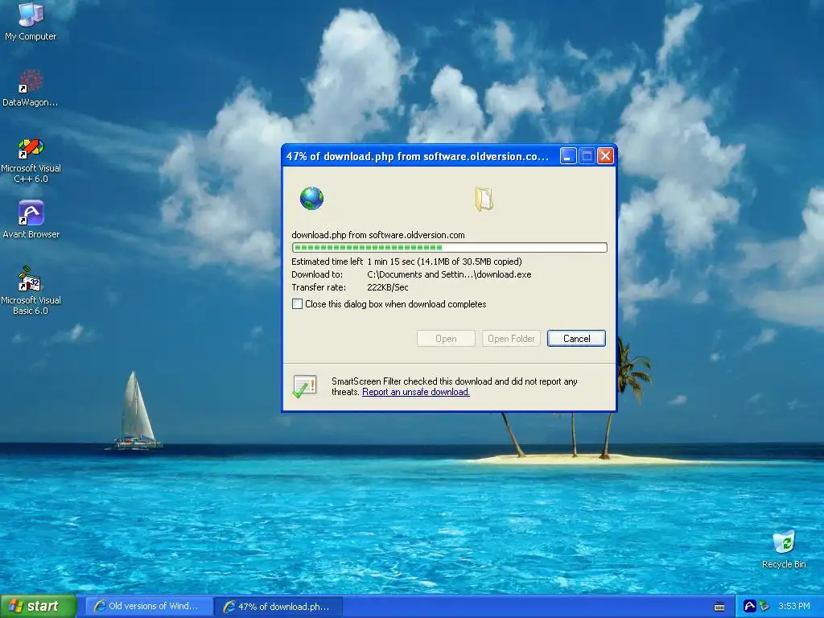Image resolution: width=824 pixels, height=618 pixels.
Task: Click the download dialog title bar text
Action: point(418,156)
